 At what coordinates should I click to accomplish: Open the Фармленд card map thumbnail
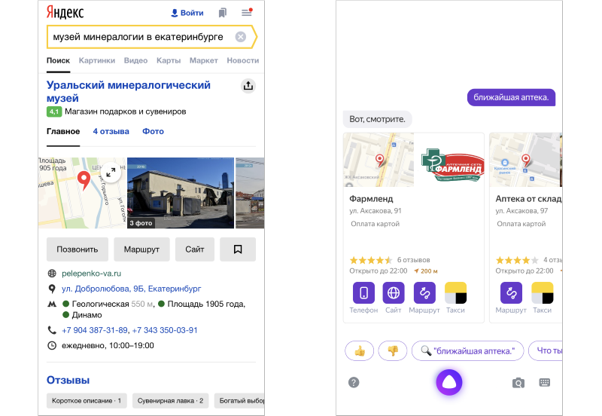(379, 160)
